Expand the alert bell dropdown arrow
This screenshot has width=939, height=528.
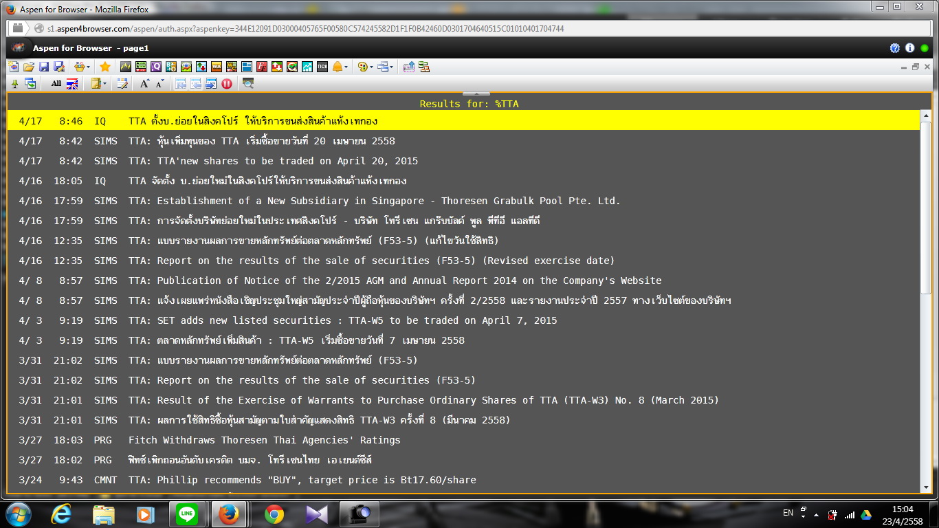[346, 67]
